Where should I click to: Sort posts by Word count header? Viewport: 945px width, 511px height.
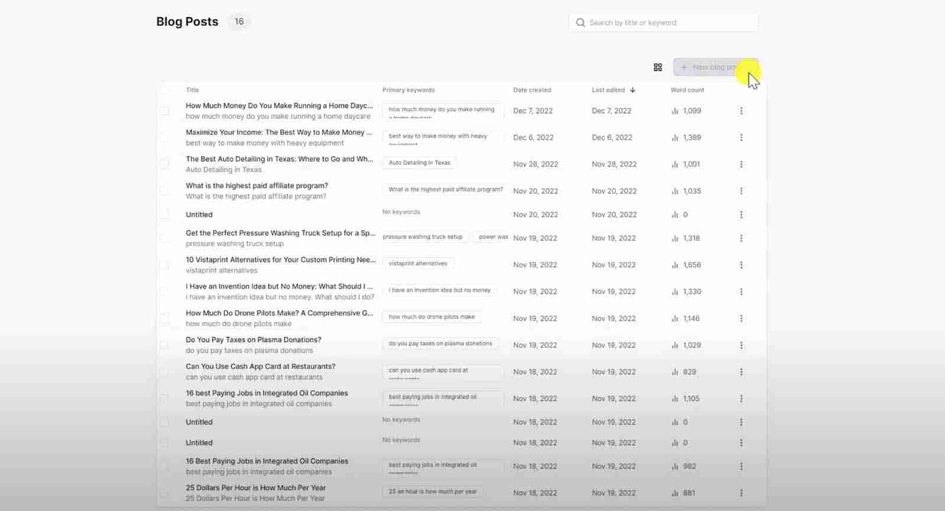[x=687, y=90]
